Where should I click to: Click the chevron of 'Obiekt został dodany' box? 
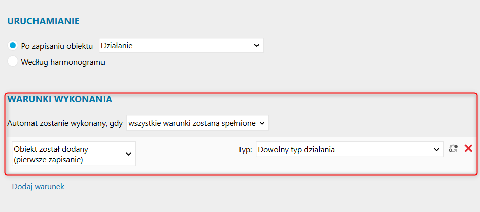pyautogui.click(x=129, y=154)
